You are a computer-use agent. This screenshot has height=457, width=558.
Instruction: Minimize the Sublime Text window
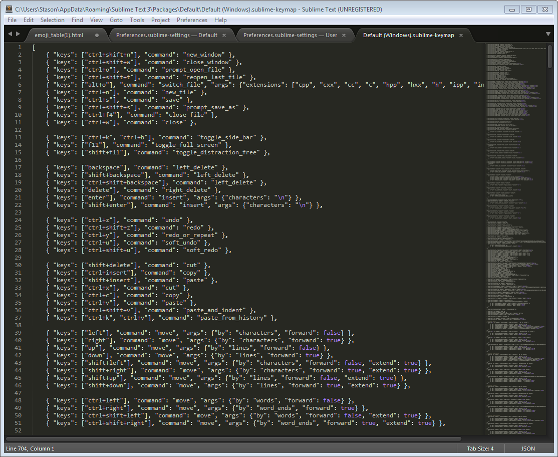coord(512,9)
